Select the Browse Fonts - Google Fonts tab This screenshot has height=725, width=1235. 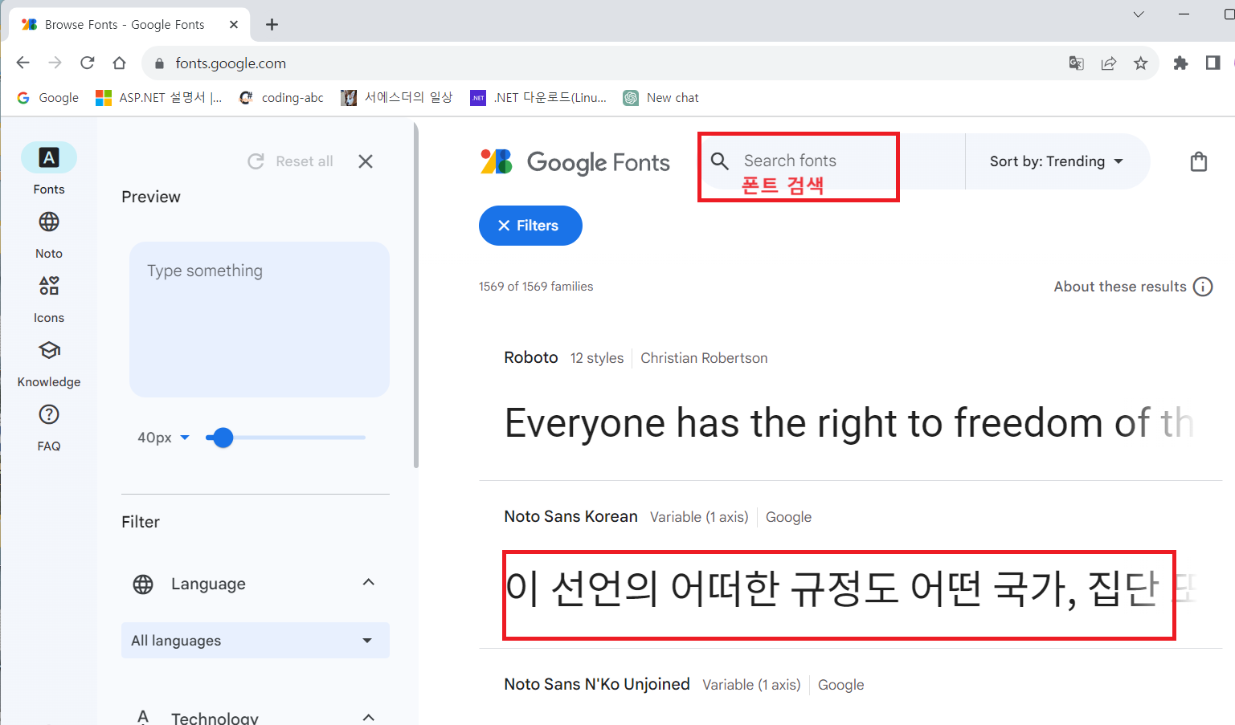[129, 25]
